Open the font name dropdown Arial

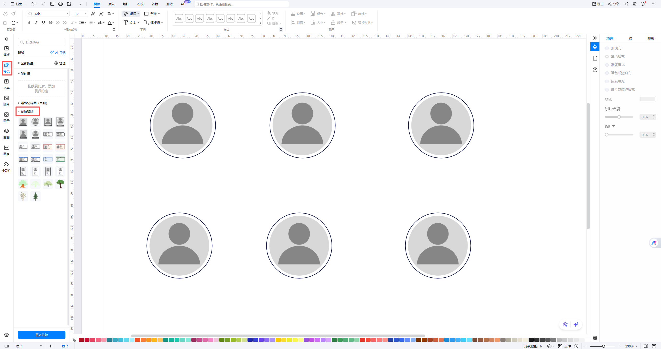pyautogui.click(x=67, y=14)
